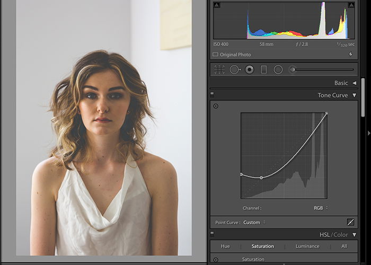The height and width of the screenshot is (265, 371).
Task: Click the lightning bolt icon under histogram
Action: 350,55
